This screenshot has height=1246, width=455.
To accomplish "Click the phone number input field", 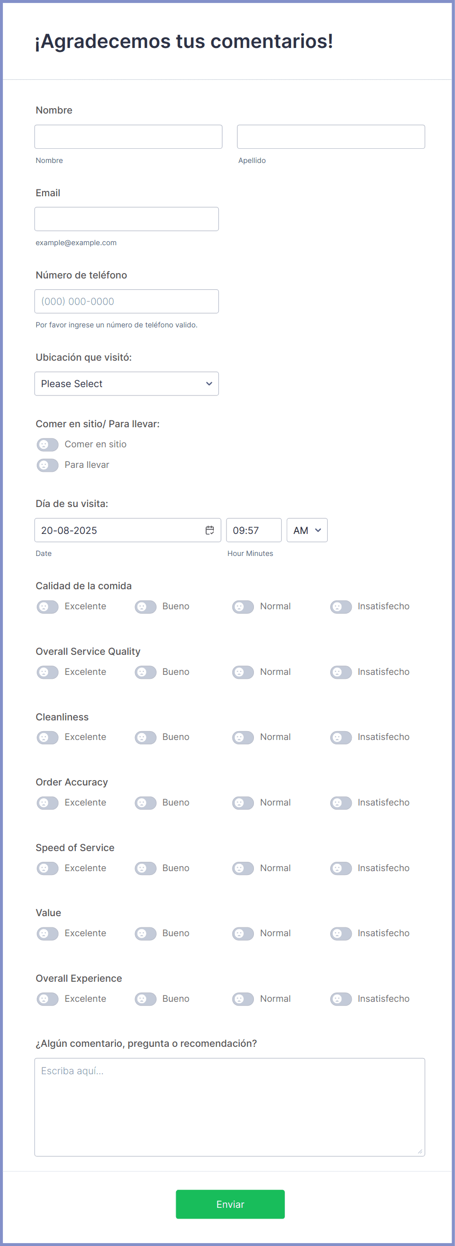I will point(126,301).
